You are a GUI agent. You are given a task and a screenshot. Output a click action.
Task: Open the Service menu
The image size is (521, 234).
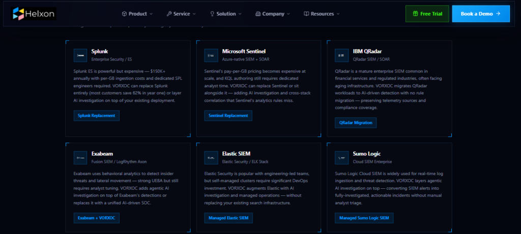[x=181, y=14]
